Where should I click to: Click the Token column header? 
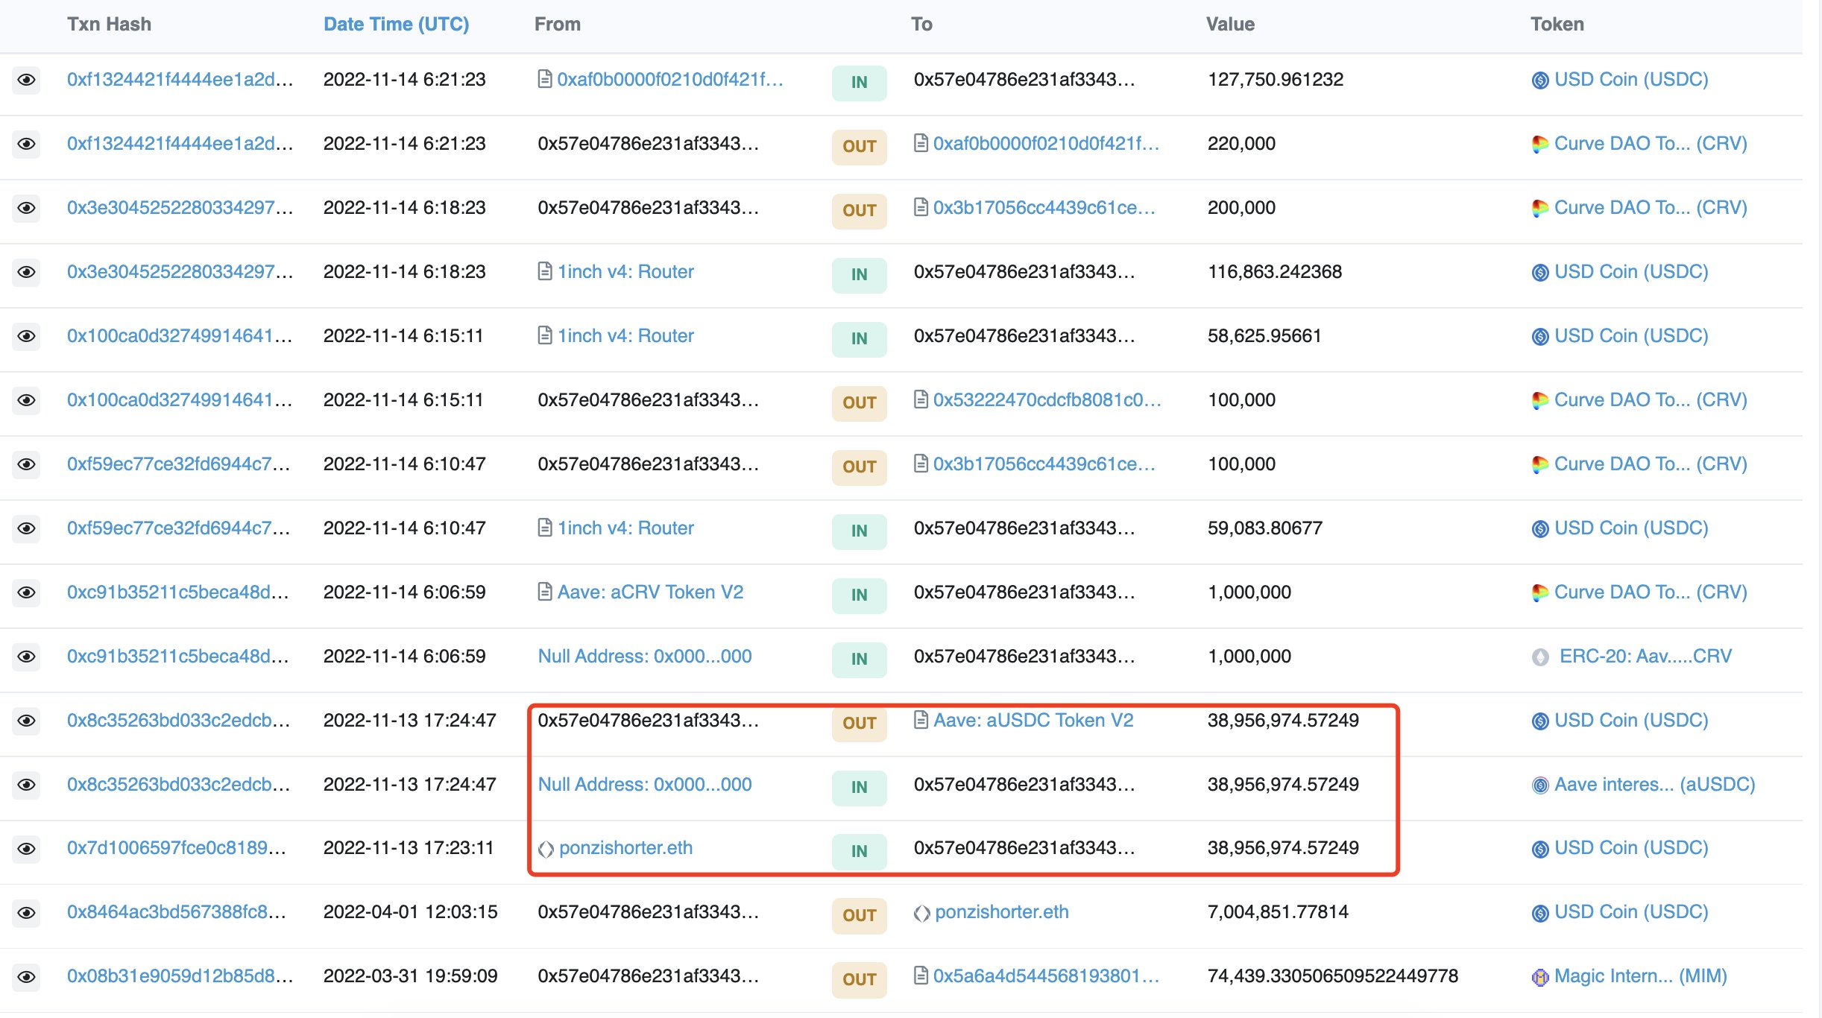(1557, 24)
